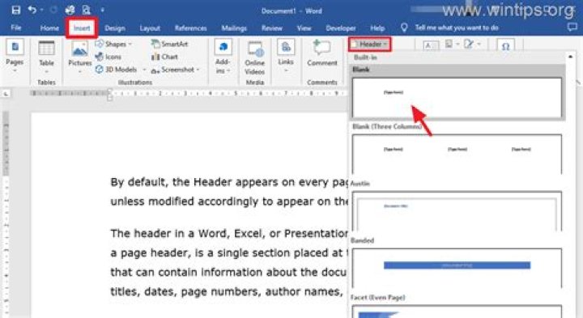The height and width of the screenshot is (318, 583).
Task: Expand the Shapes dropdown arrow
Action: coord(130,45)
